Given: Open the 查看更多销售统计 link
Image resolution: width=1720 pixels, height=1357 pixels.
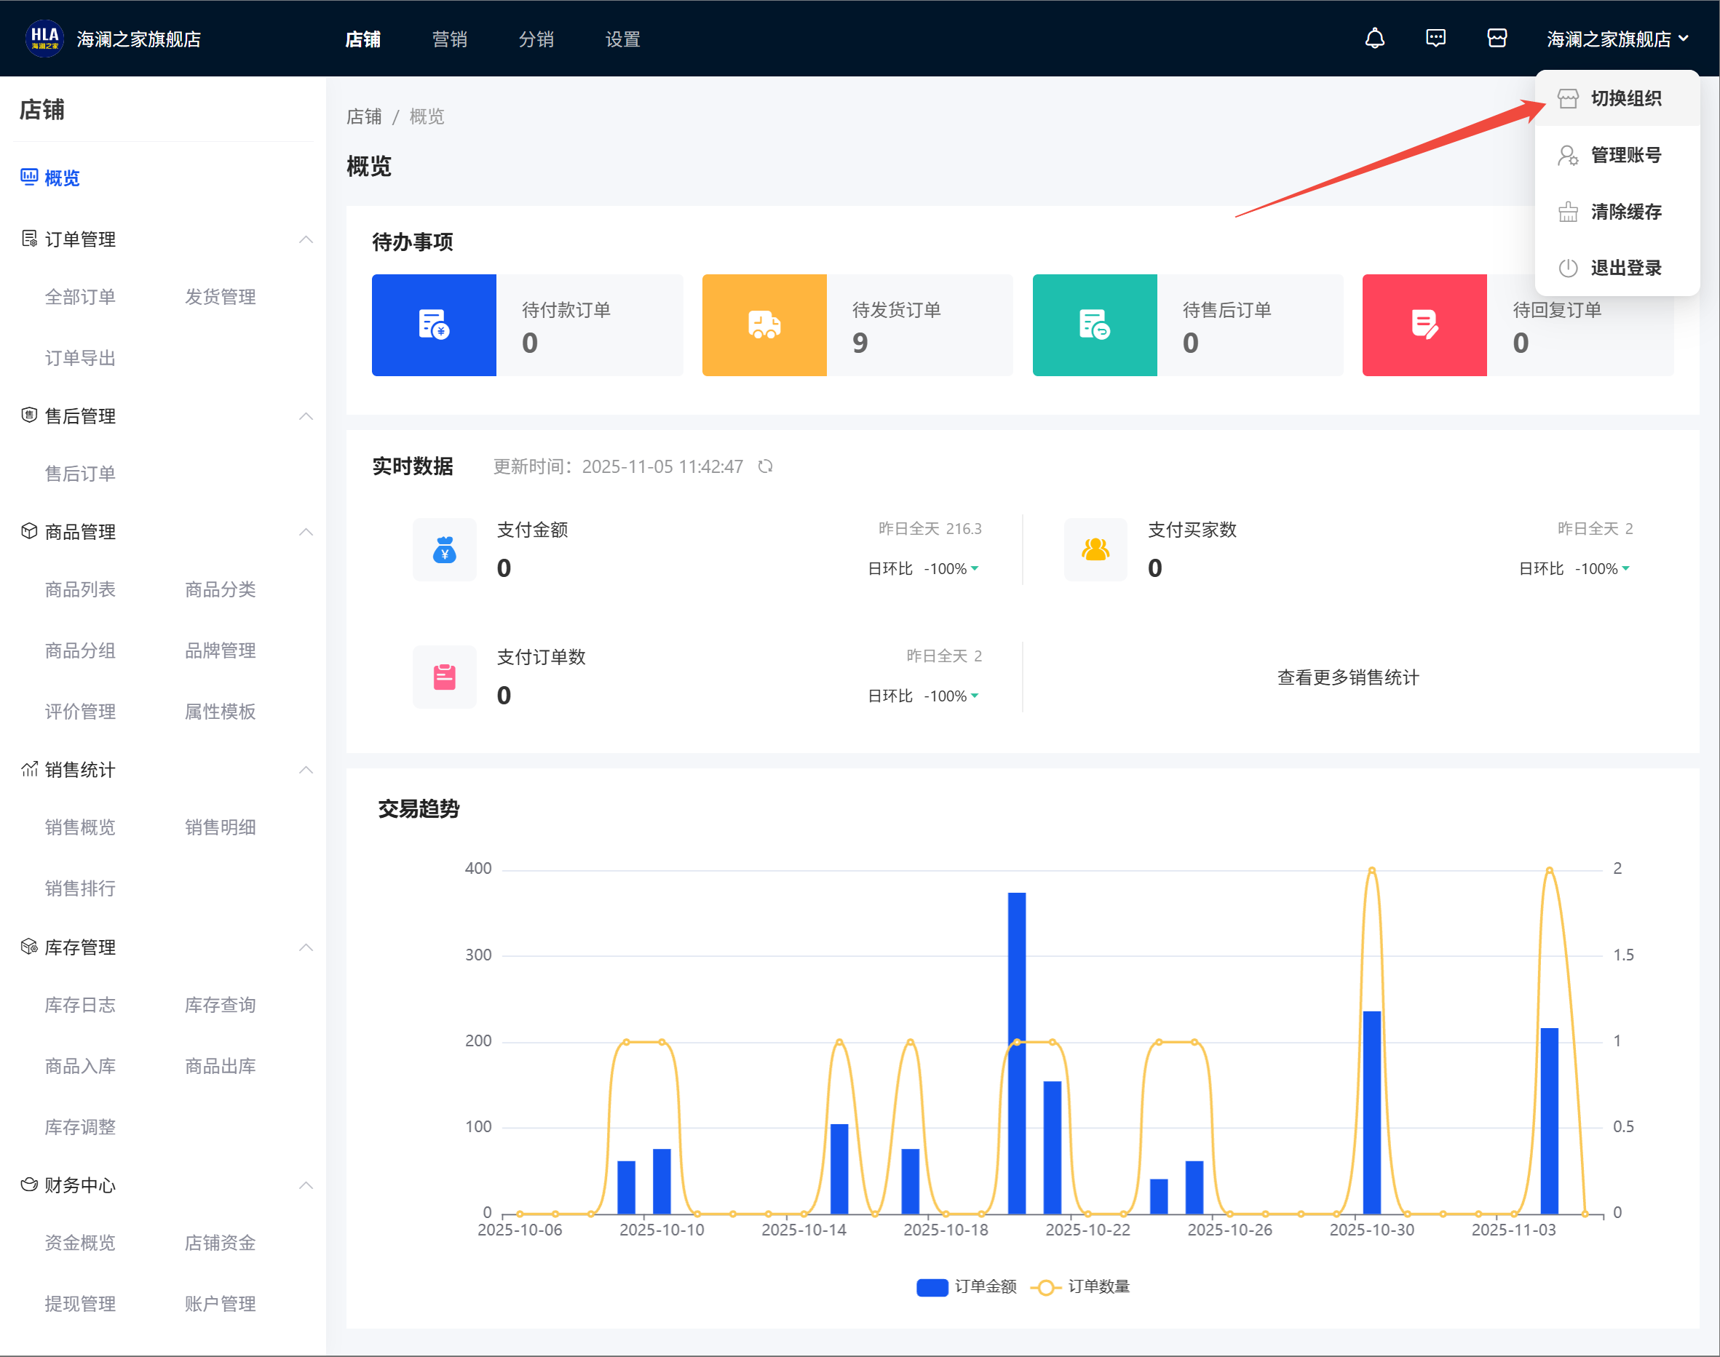Looking at the screenshot, I should pyautogui.click(x=1348, y=677).
